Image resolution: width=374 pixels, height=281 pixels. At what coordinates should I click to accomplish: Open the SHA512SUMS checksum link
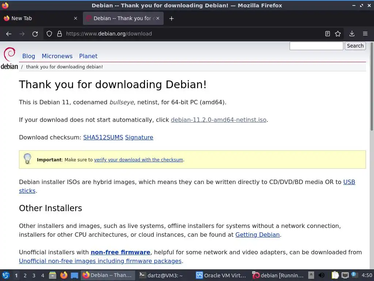point(103,138)
